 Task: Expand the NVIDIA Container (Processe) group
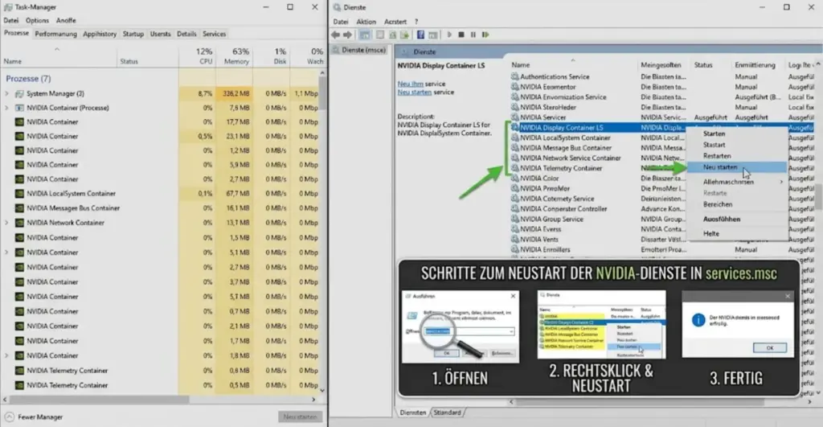point(6,108)
